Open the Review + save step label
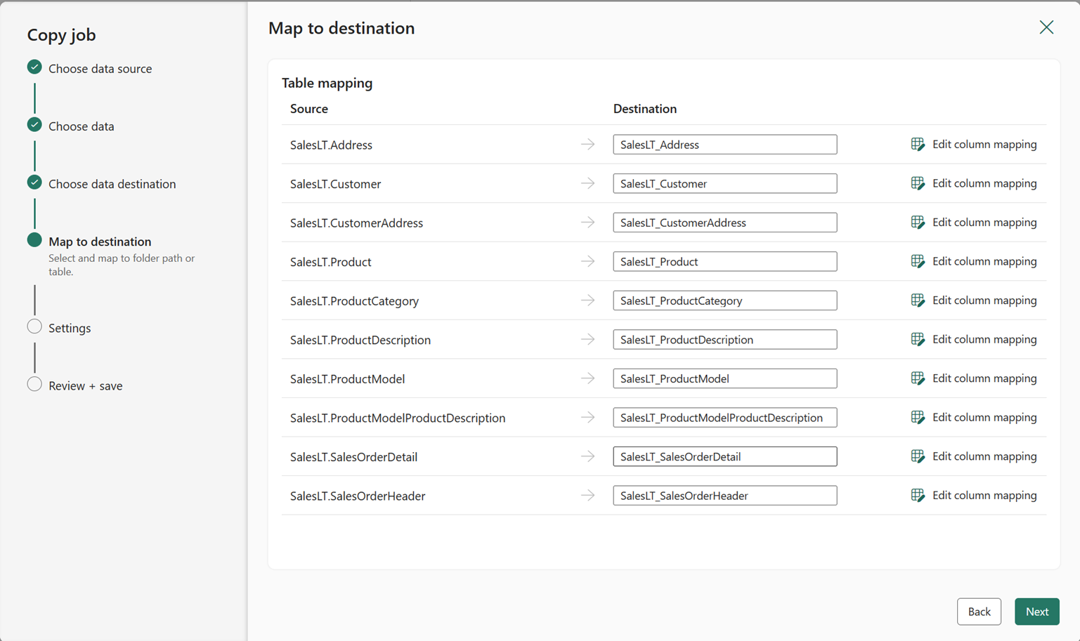Viewport: 1080px width, 641px height. 85,385
